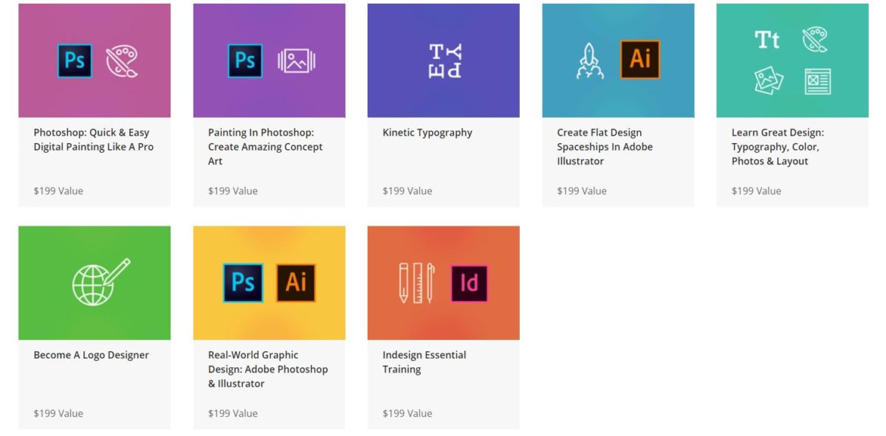
Task: Click the Ps icon on the pink Digital Painting card
Action: [75, 60]
